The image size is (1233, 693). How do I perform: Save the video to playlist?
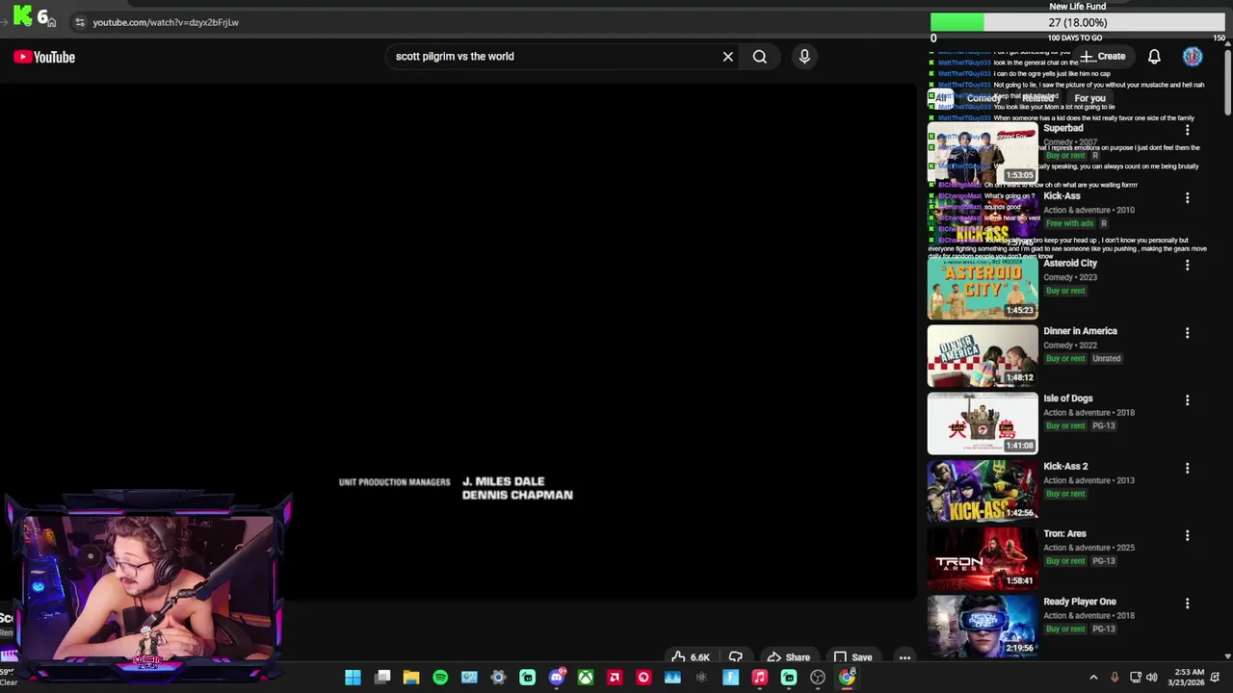[x=853, y=657]
